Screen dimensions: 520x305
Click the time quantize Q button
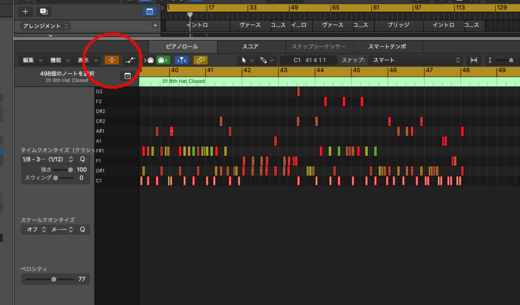click(x=83, y=159)
